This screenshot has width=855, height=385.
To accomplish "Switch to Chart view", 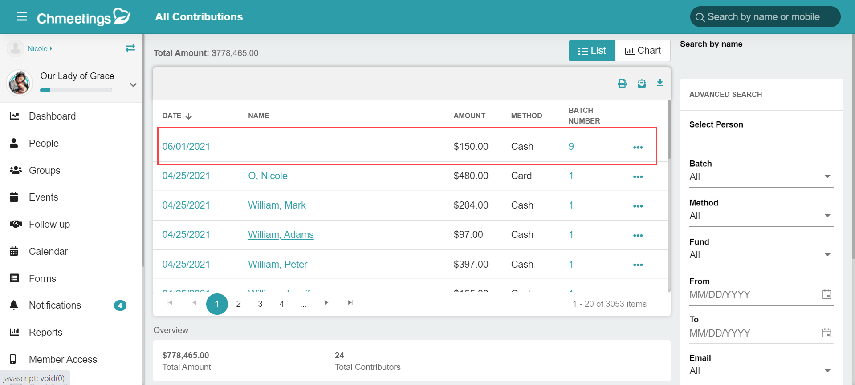I will (x=643, y=51).
